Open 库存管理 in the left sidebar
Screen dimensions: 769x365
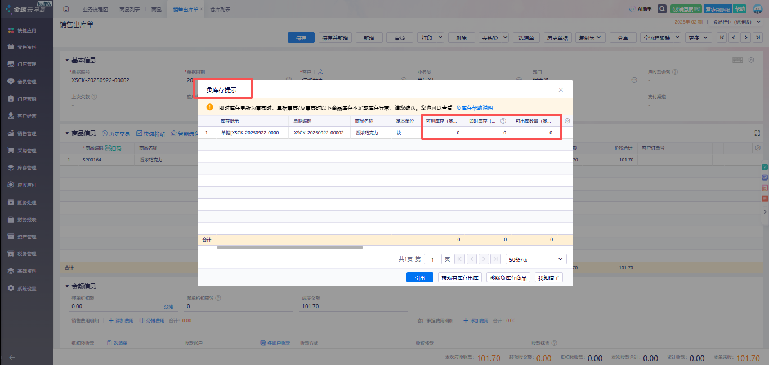[x=26, y=168]
